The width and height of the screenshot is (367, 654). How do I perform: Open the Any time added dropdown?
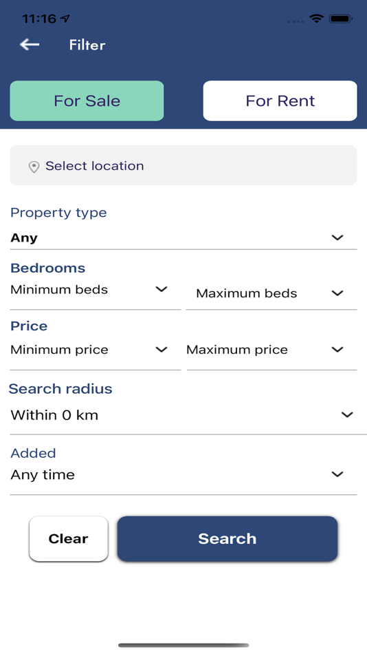(183, 475)
